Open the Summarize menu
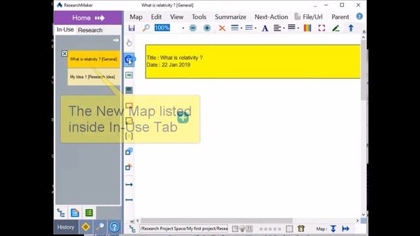The image size is (420, 236). (x=230, y=17)
